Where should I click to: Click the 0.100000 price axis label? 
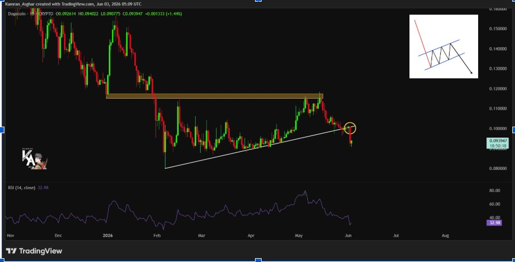pyautogui.click(x=499, y=128)
